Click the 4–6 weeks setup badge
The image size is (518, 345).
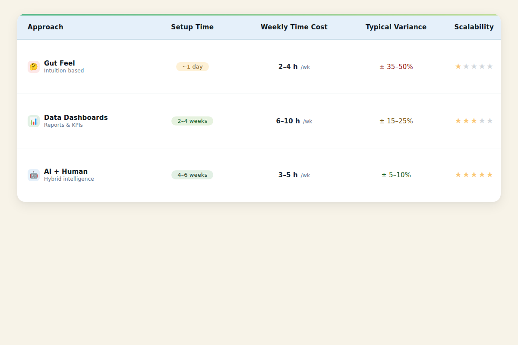(192, 175)
